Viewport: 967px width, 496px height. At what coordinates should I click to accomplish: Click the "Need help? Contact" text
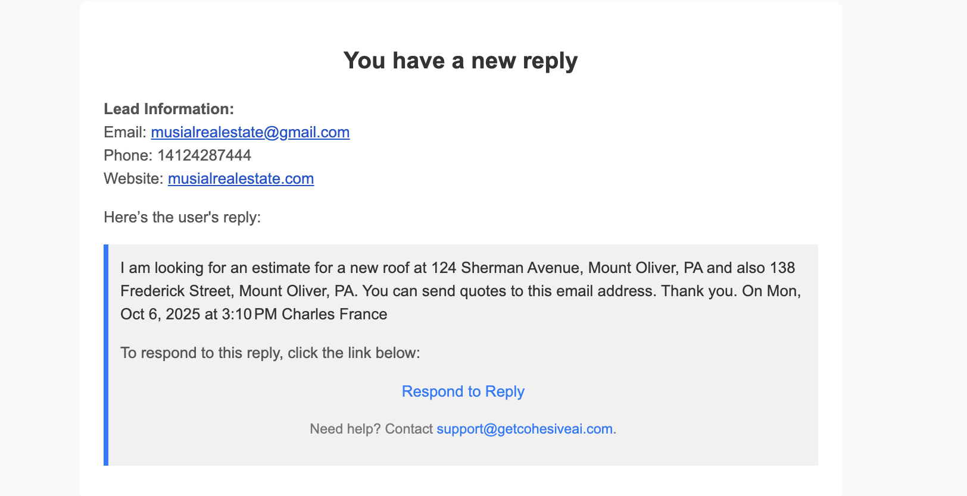[371, 429]
